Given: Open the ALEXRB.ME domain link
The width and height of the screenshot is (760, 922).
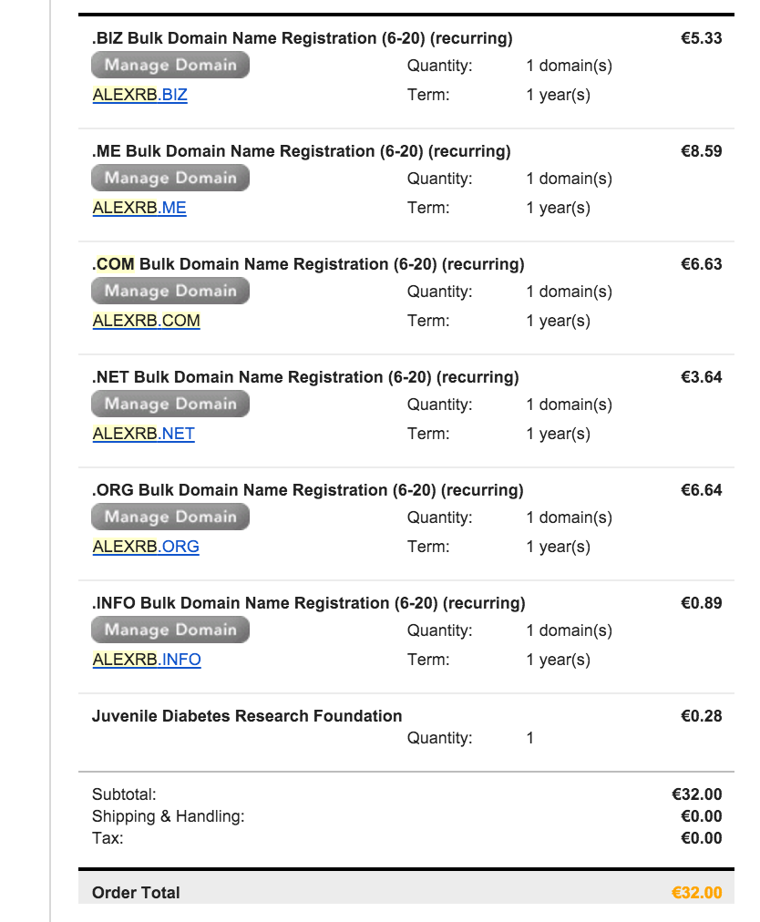Looking at the screenshot, I should click(x=139, y=208).
